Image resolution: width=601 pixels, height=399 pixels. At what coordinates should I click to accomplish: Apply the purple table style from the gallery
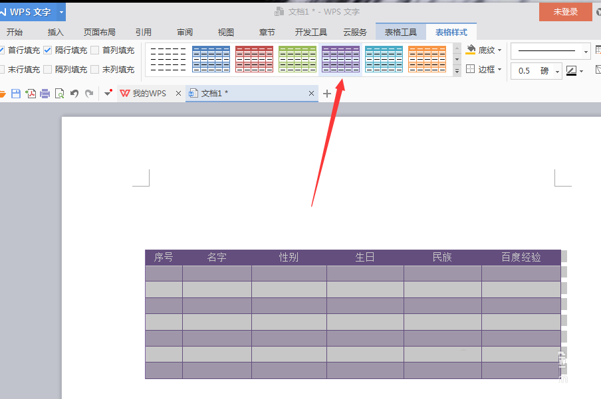point(340,59)
